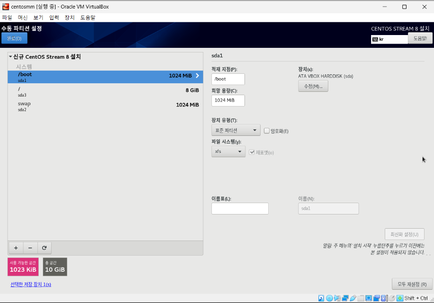
Task: Click the 수동 파티션 설정 heading
Action: click(22, 28)
